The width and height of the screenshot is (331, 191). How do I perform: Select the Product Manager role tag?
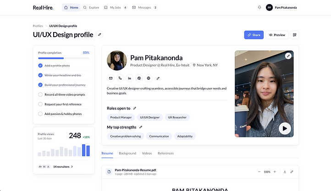point(121,117)
